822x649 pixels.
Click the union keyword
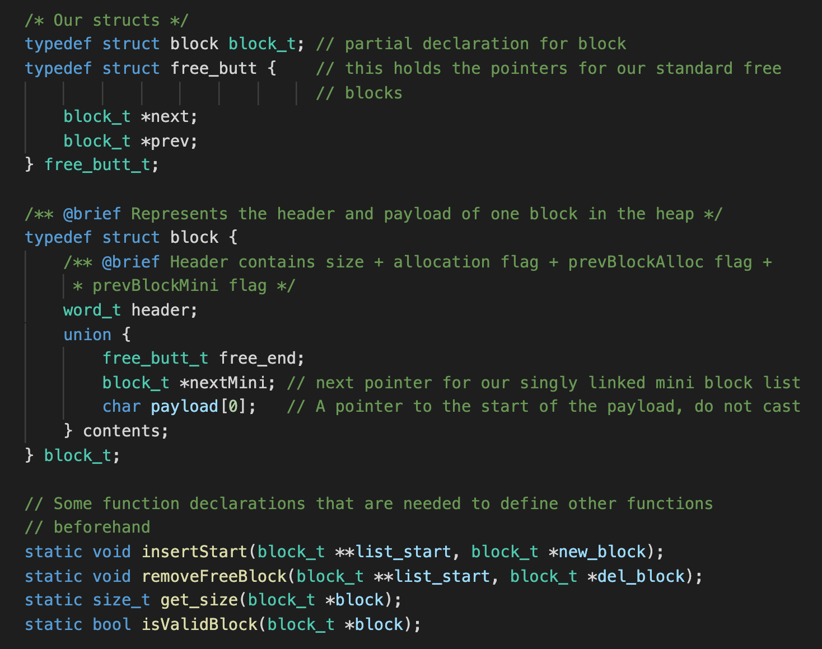click(x=87, y=335)
